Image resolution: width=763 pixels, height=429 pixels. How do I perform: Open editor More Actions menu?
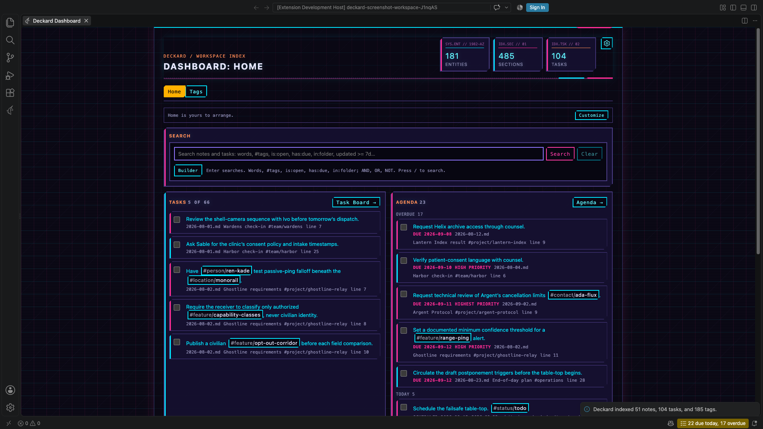click(x=755, y=21)
